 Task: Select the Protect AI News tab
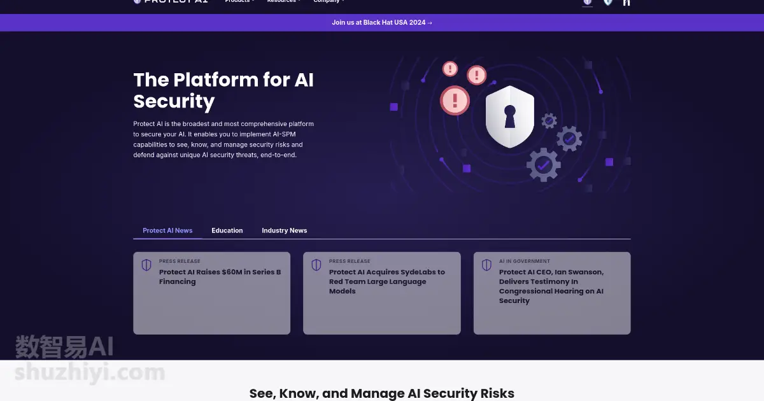click(x=167, y=230)
